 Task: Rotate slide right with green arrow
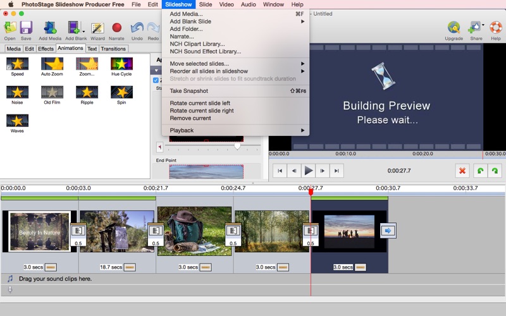click(495, 171)
